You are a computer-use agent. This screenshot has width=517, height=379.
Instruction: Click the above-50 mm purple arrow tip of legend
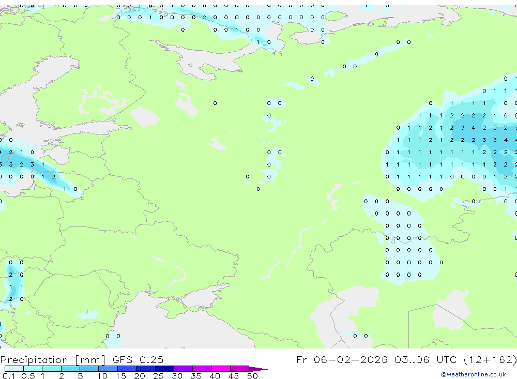258,369
